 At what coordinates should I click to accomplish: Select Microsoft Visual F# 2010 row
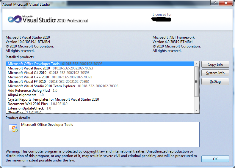(x=100, y=82)
